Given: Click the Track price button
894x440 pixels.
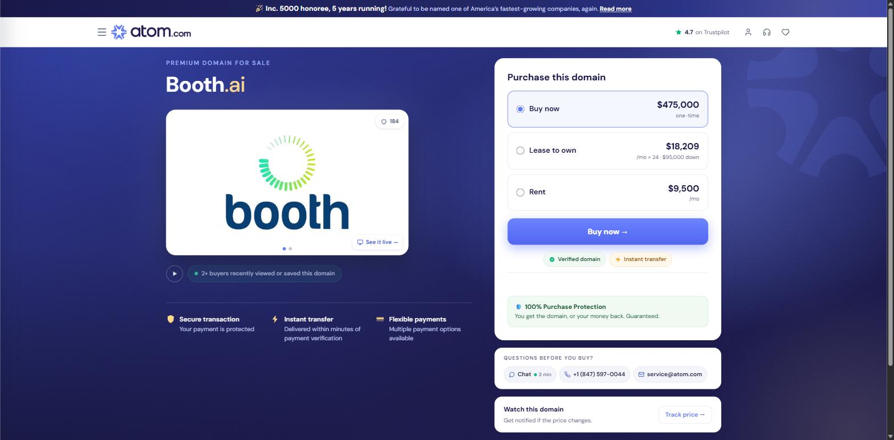Looking at the screenshot, I should pos(685,414).
